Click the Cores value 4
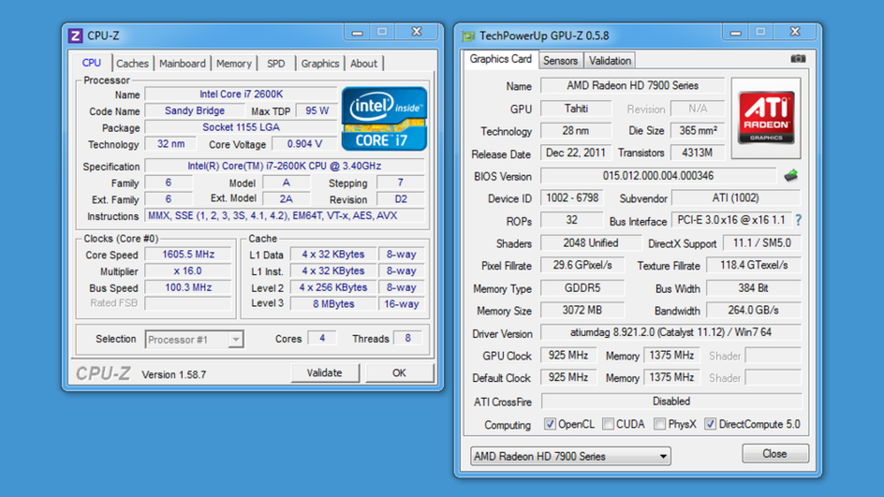 point(322,338)
